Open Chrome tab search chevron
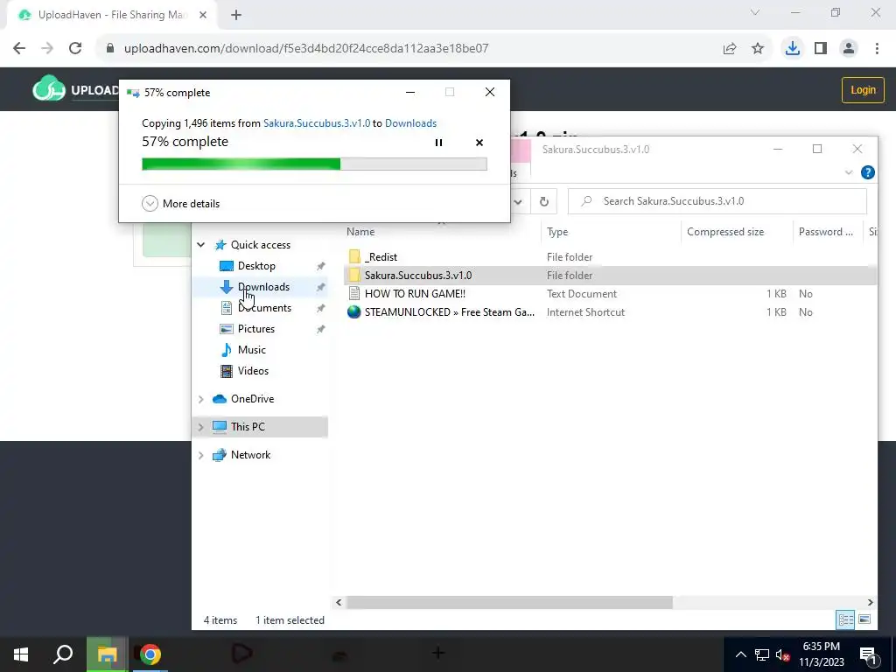The height and width of the screenshot is (672, 896). click(x=755, y=12)
